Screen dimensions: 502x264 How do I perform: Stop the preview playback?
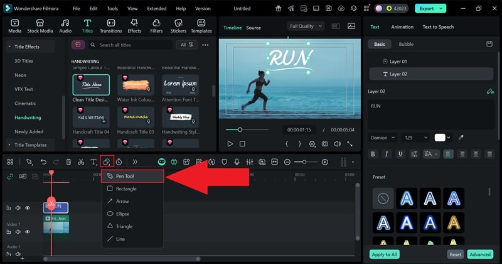point(242,144)
